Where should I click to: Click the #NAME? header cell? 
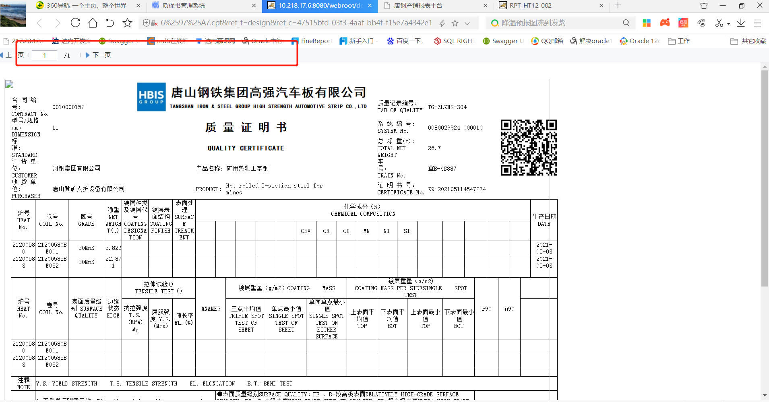pyautogui.click(x=211, y=309)
